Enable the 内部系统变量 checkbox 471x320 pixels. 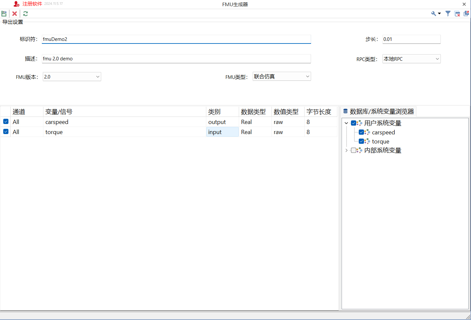[353, 150]
